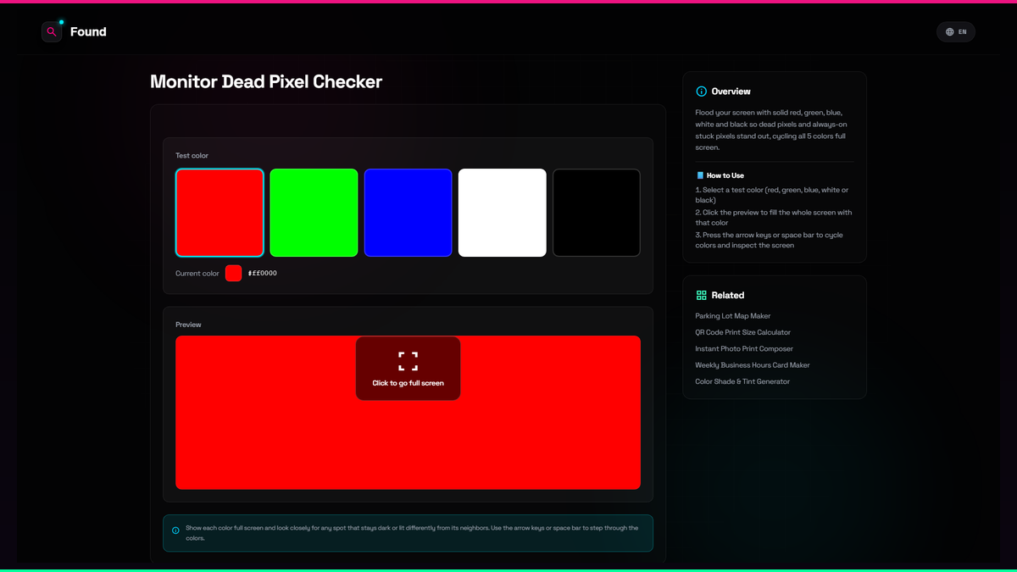Open Weekly Business Hours Card Maker link

coord(753,365)
